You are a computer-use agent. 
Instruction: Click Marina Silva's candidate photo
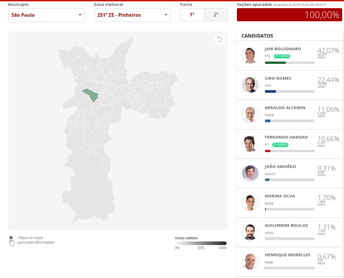click(250, 203)
